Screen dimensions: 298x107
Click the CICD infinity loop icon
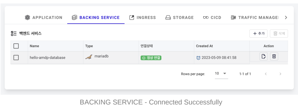click(x=206, y=17)
